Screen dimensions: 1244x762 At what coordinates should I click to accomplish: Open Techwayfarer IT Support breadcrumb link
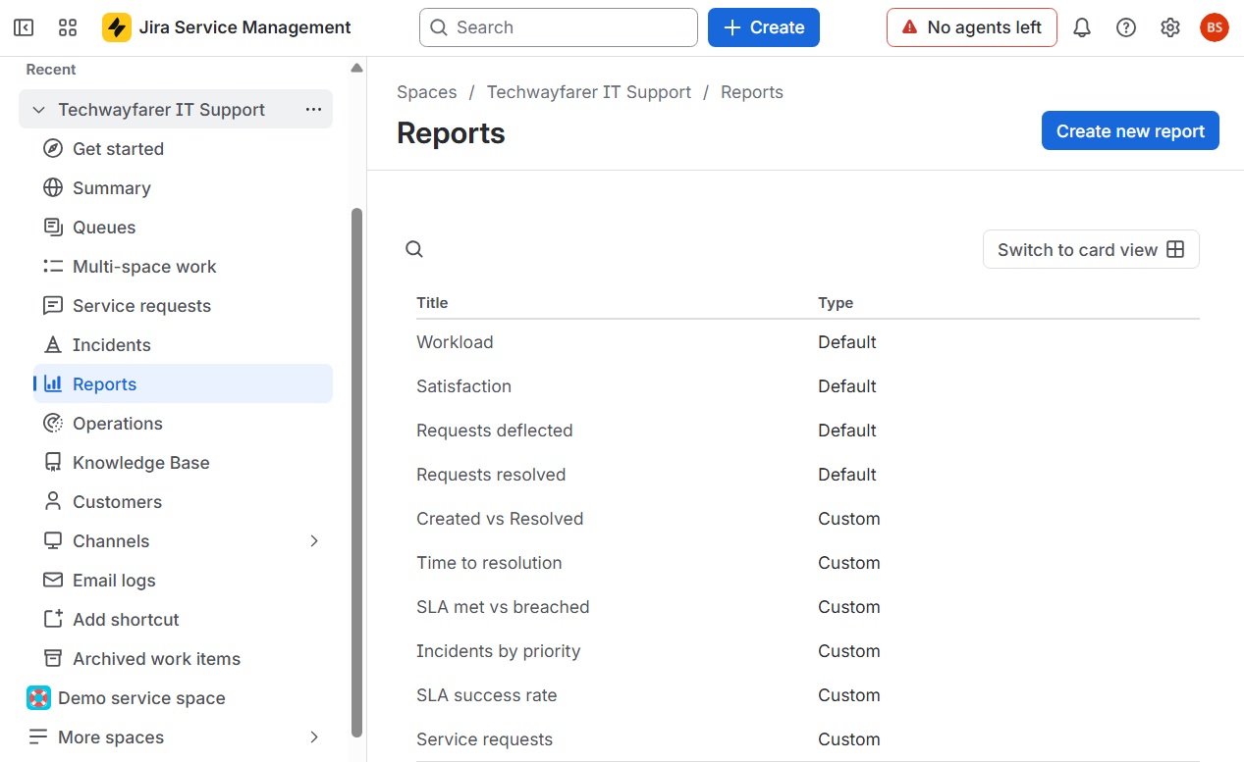click(589, 92)
